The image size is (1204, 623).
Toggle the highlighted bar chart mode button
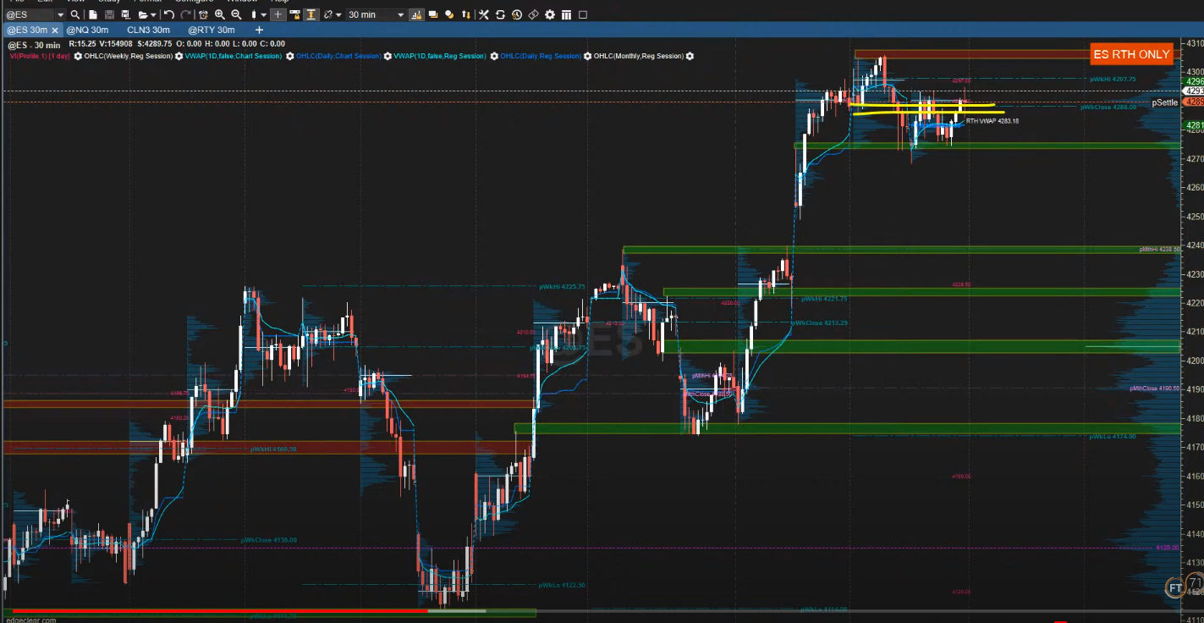[417, 14]
